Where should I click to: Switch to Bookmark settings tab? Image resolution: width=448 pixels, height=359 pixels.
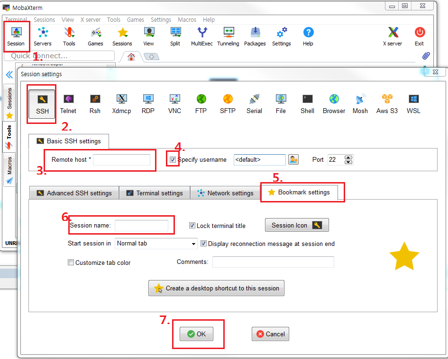(299, 192)
